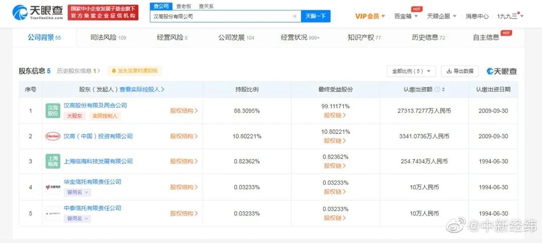Viewport: 542px width, 243px height.
Task: Click the 大股东 tag
Action: [74, 116]
